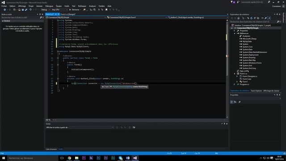Collapse the Références node in Solution Explorer
The image size is (286, 161).
235,34
